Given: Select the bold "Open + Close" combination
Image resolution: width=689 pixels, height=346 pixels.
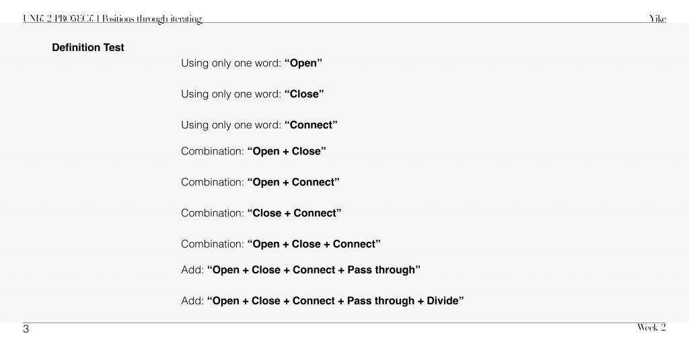Looking at the screenshot, I should tap(287, 151).
